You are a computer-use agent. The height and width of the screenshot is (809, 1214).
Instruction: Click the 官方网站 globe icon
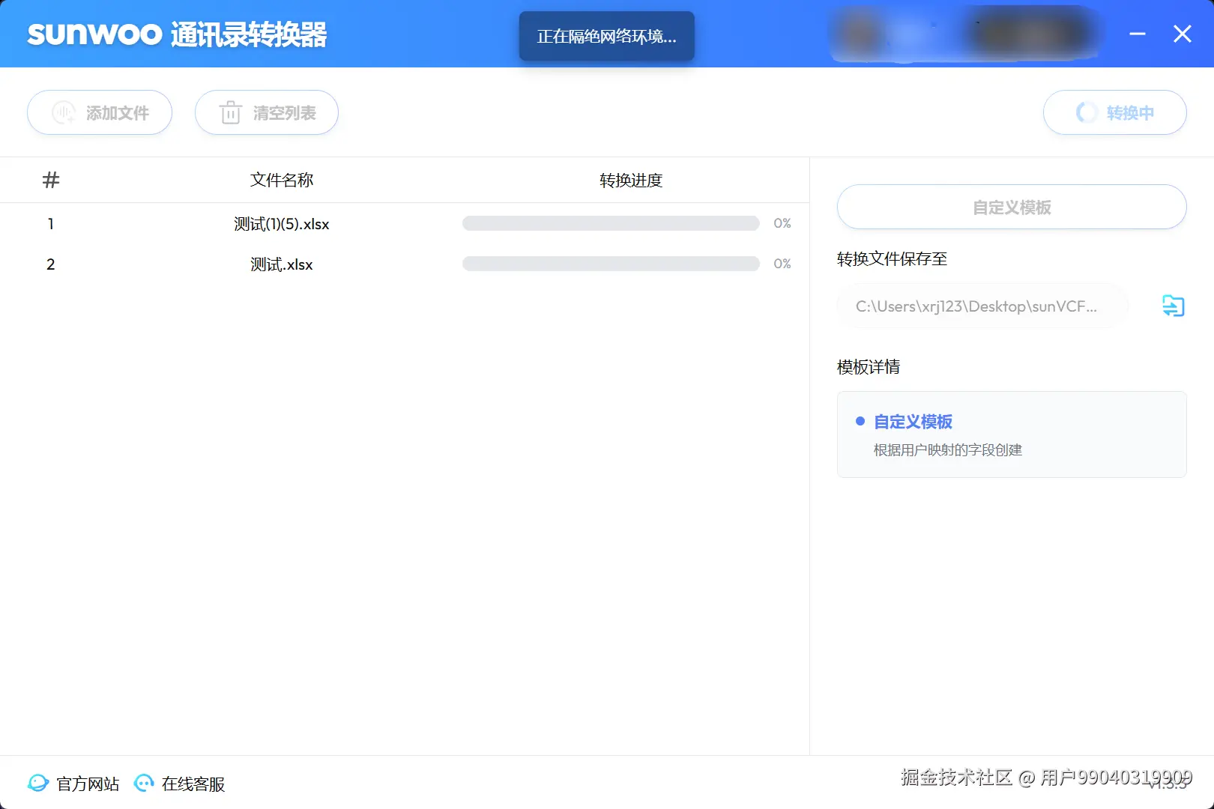click(37, 783)
